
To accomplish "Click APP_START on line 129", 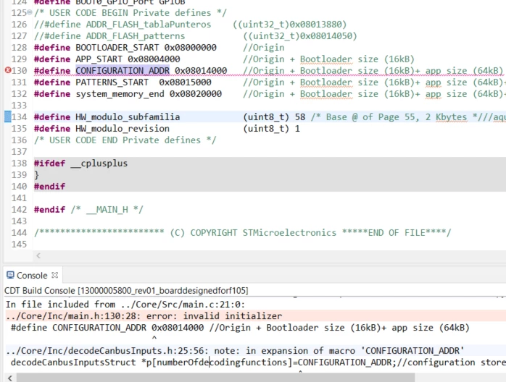I will pos(99,59).
